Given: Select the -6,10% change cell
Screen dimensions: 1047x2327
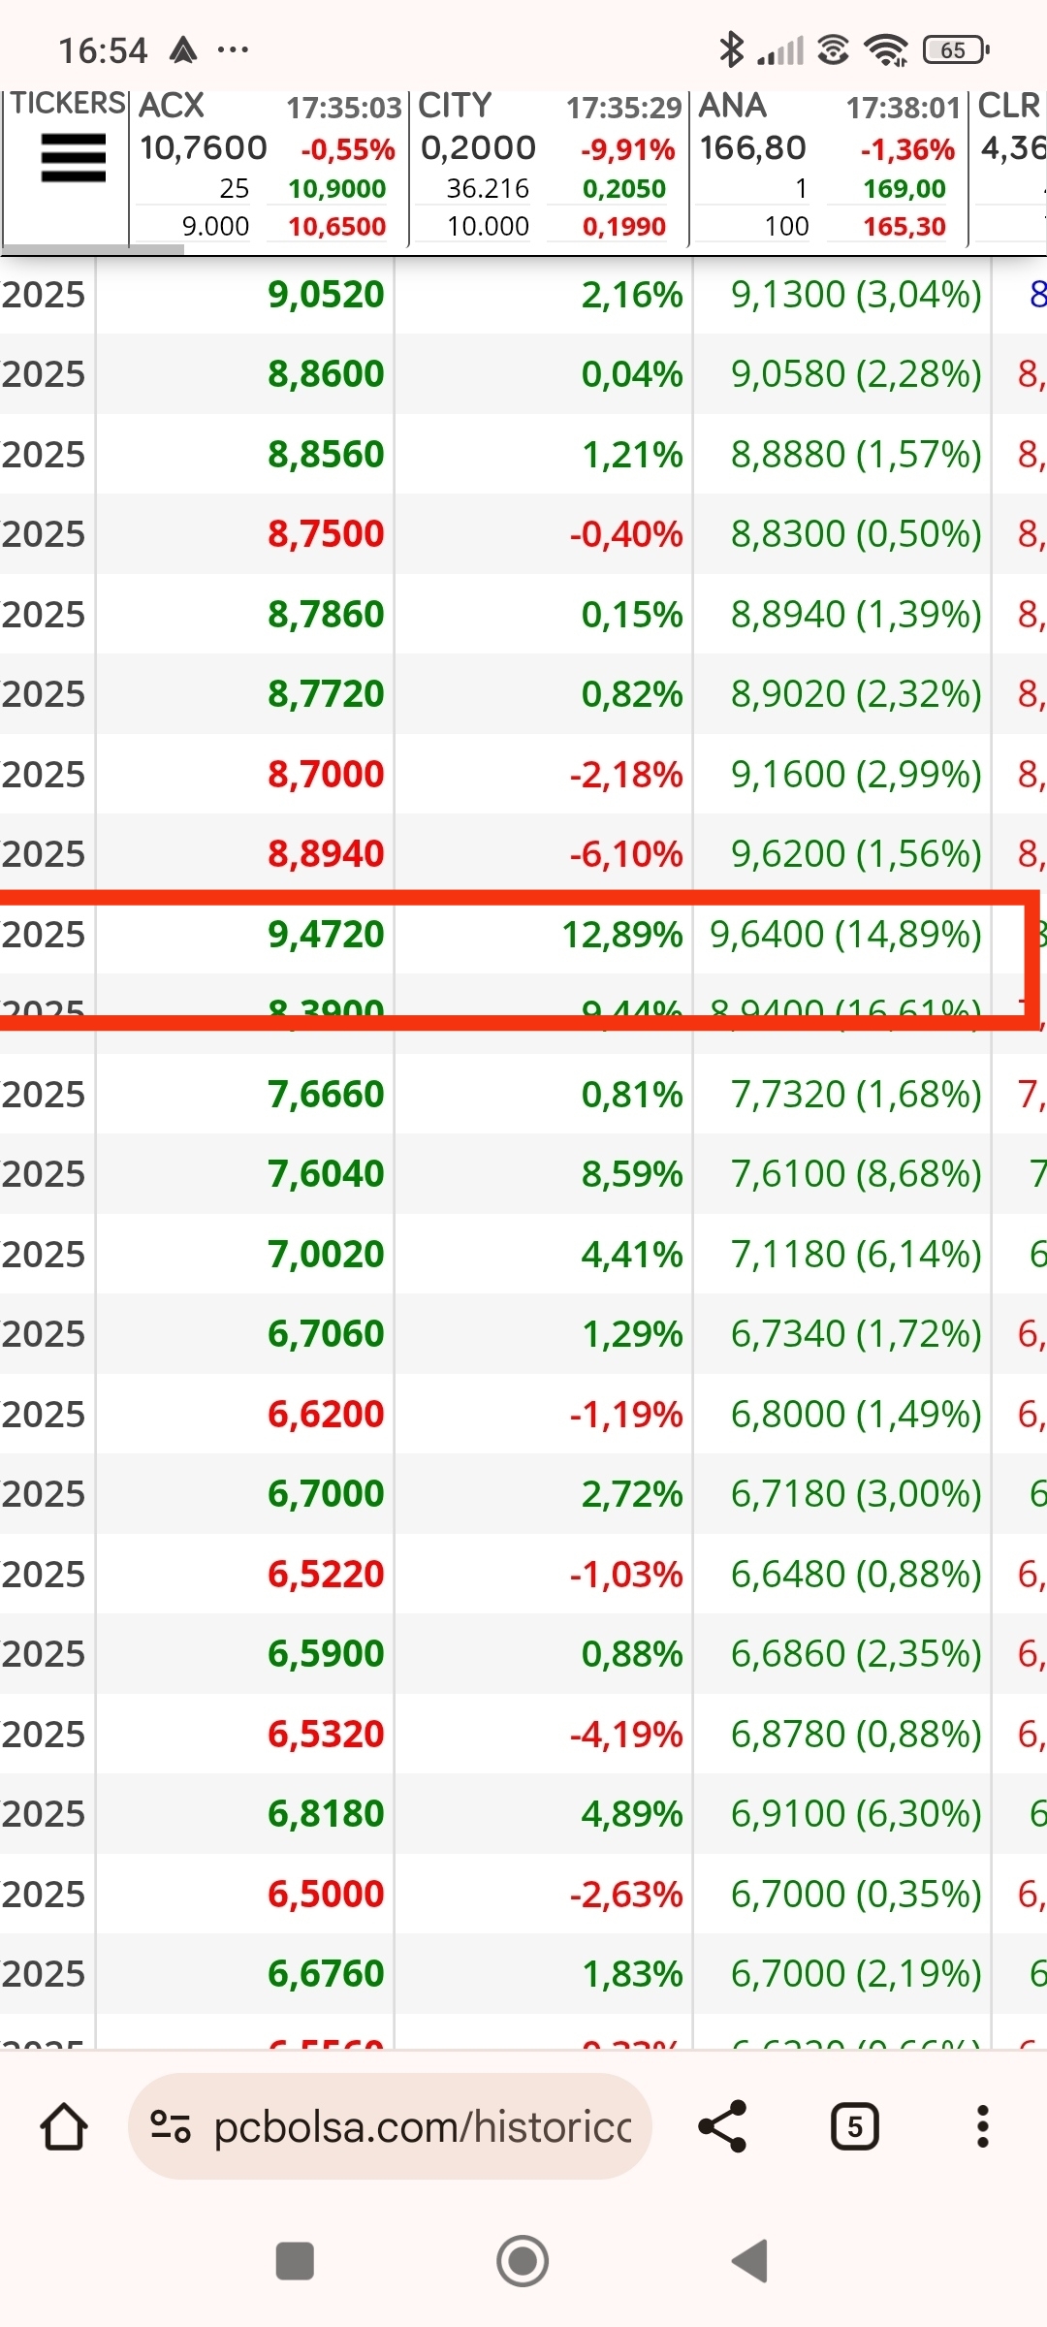Looking at the screenshot, I should coord(626,853).
